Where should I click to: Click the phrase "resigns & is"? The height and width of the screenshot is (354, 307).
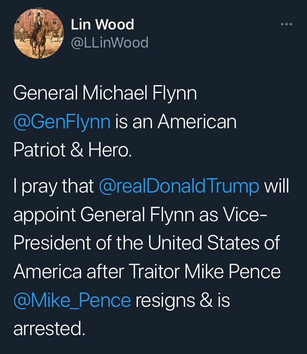pos(183,300)
